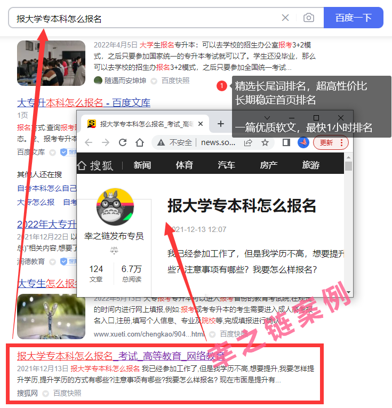Expand arrow beside 润德教育 source
The image size is (392, 408).
pyautogui.click(x=53, y=262)
